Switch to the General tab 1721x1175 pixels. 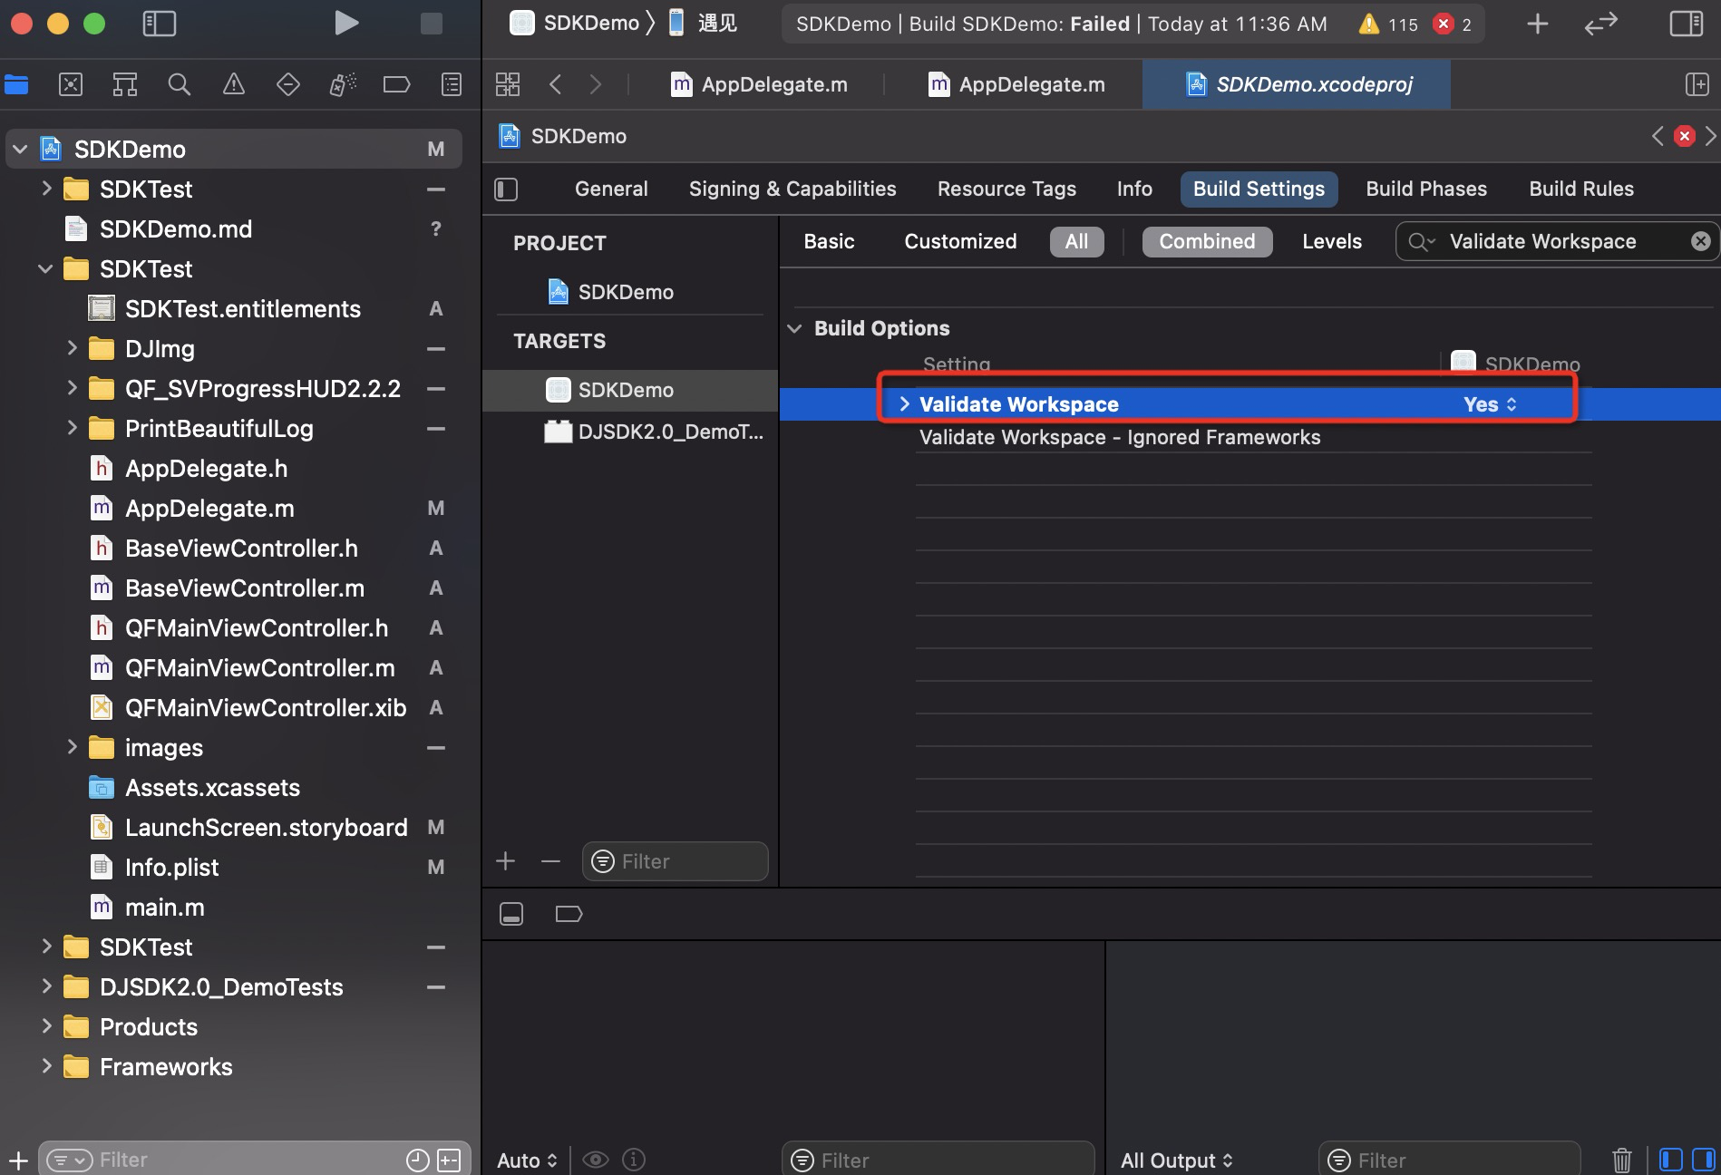[611, 189]
